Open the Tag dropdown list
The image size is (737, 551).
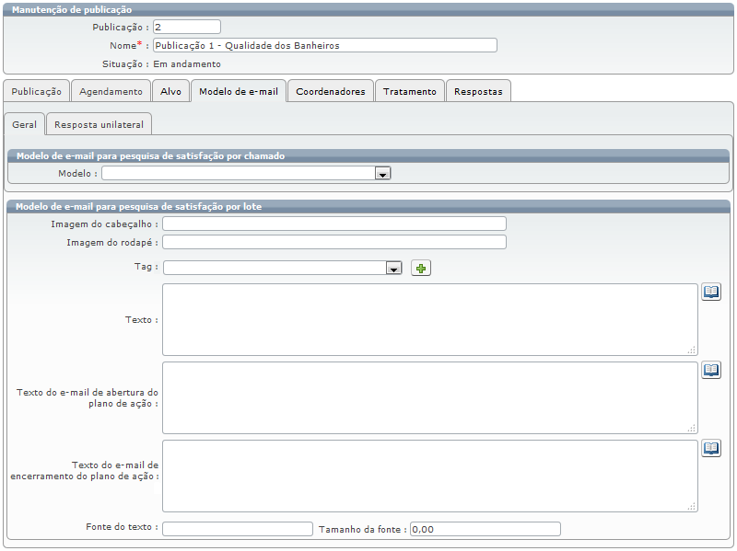(x=394, y=268)
